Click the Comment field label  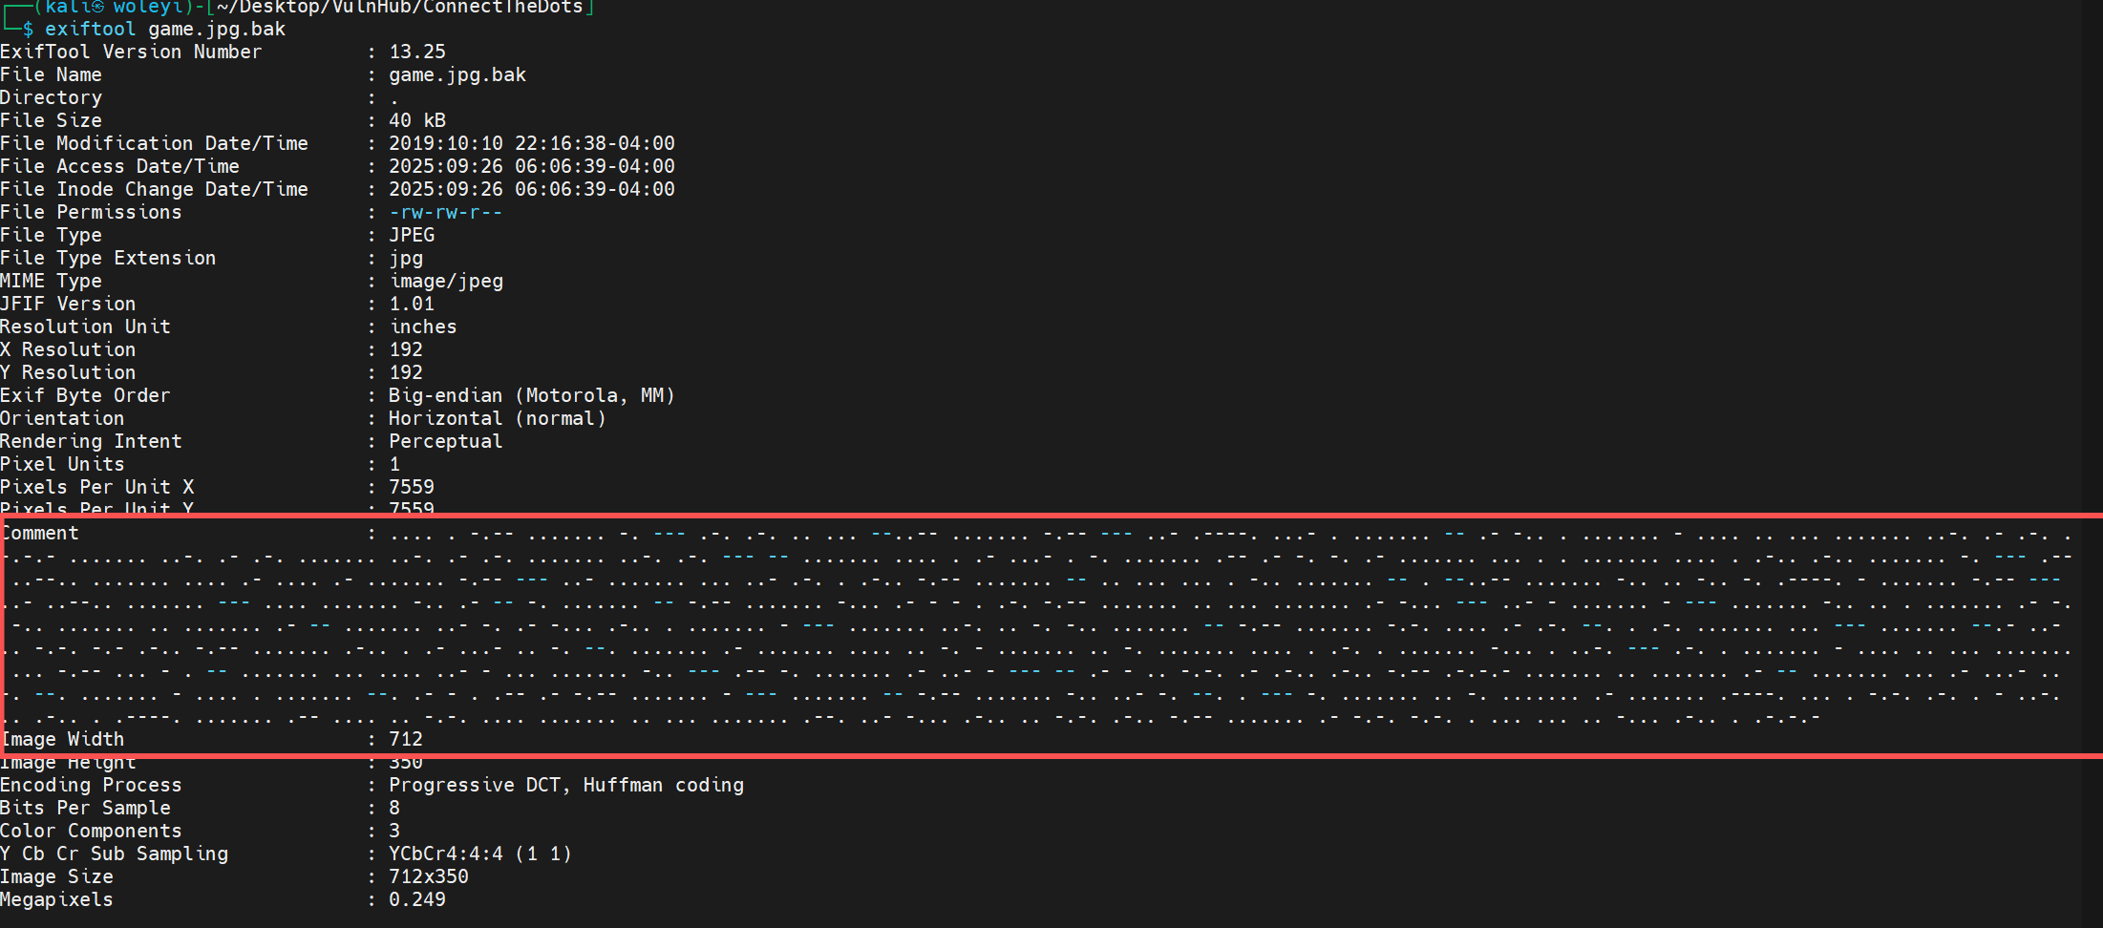(x=40, y=533)
